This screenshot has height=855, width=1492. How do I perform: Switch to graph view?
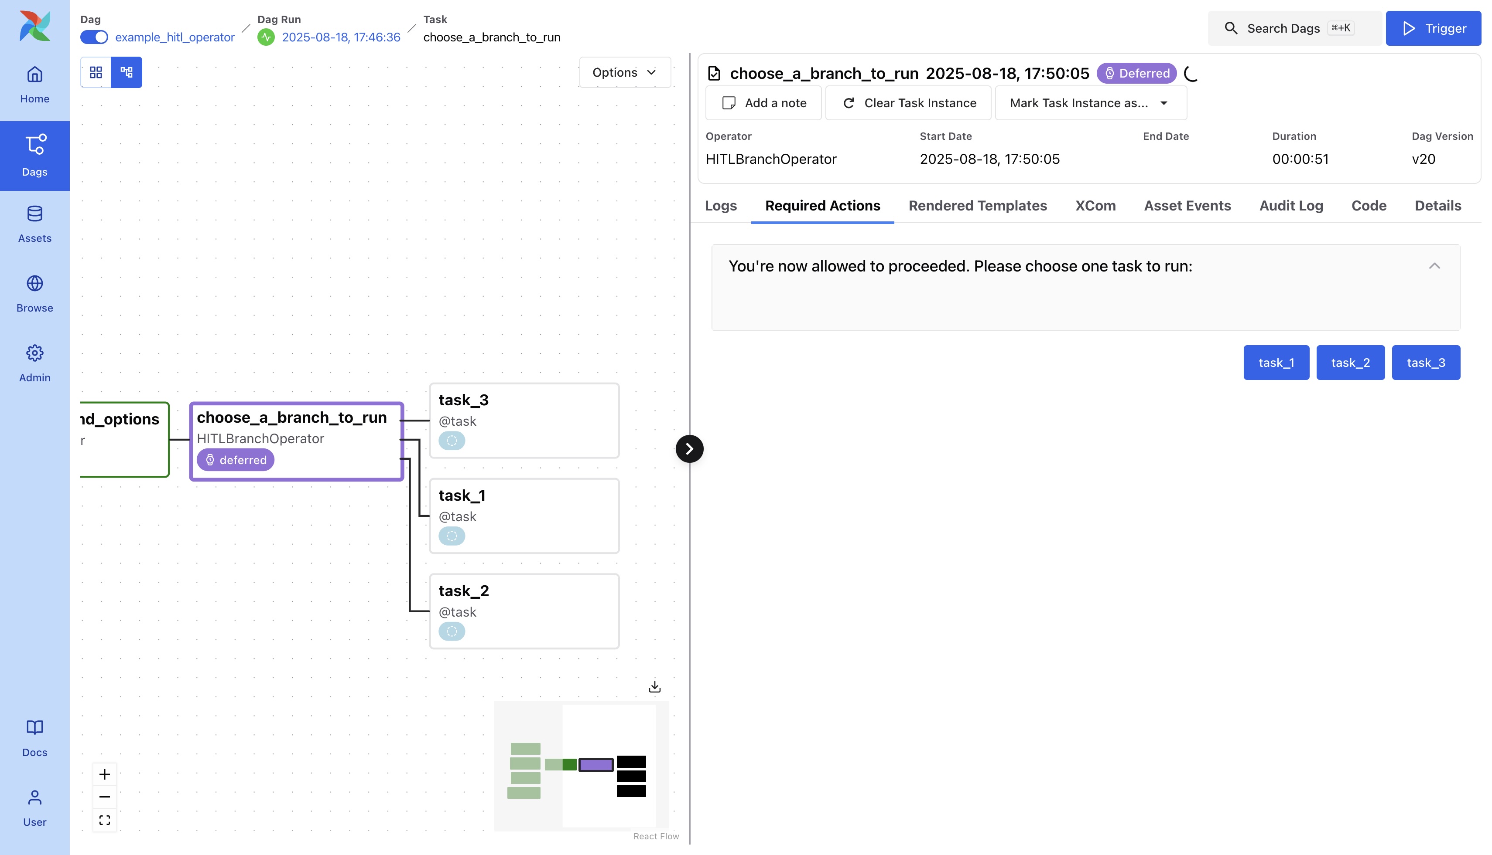click(x=127, y=72)
